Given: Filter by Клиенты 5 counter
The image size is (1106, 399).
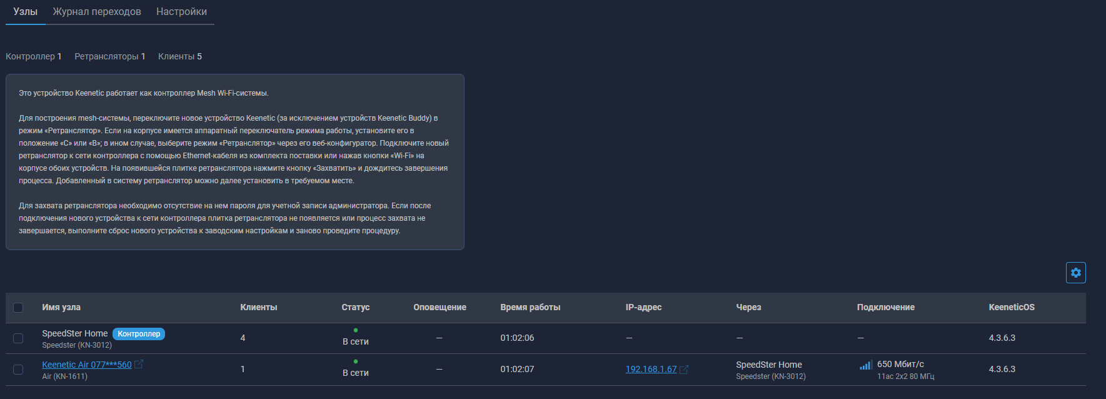Looking at the screenshot, I should pos(179,56).
